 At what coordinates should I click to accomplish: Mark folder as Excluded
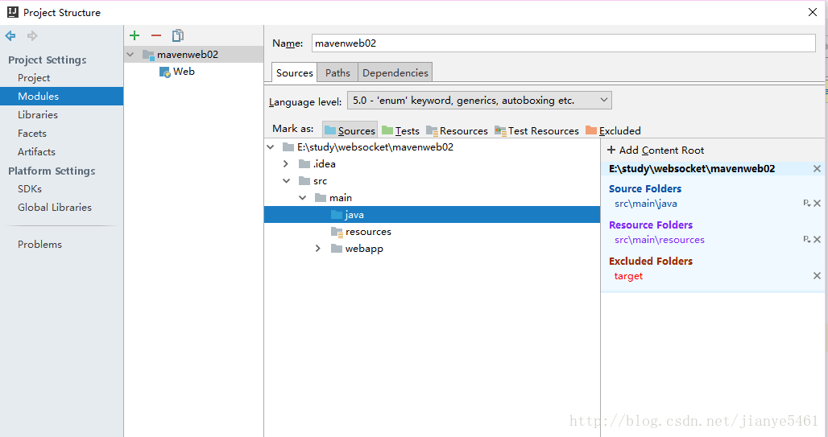tap(613, 130)
